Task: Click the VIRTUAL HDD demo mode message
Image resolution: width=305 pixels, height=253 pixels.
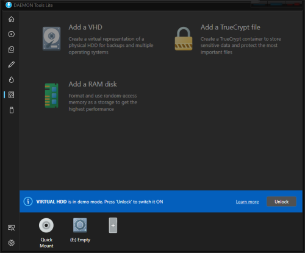Action: point(99,202)
